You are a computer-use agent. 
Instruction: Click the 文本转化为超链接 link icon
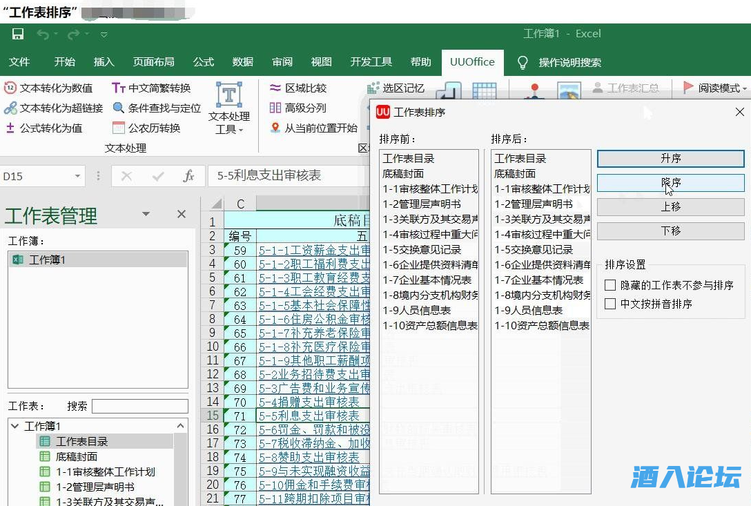[10, 108]
